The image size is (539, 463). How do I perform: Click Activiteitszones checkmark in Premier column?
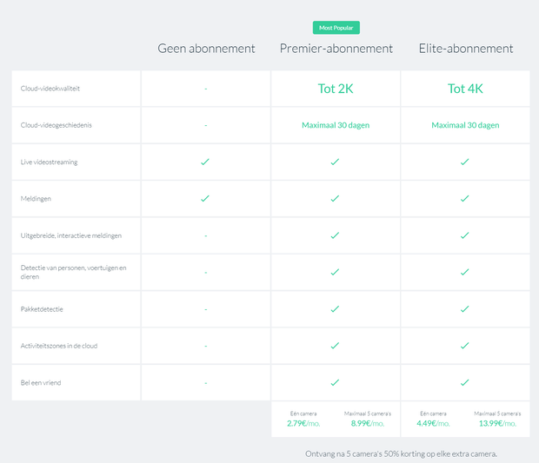pos(335,346)
